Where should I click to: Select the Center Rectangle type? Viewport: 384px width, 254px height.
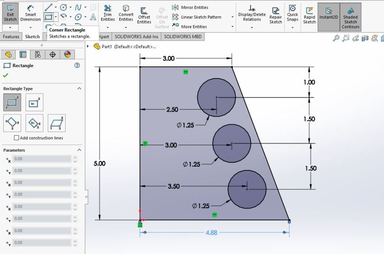pos(34,103)
